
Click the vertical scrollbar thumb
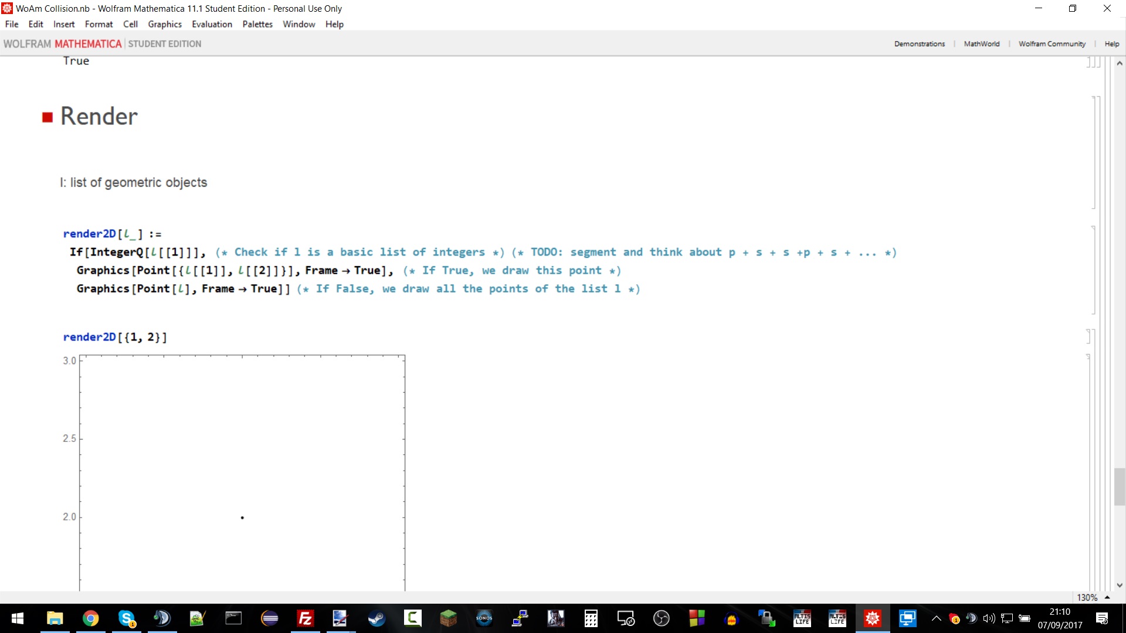pyautogui.click(x=1119, y=486)
